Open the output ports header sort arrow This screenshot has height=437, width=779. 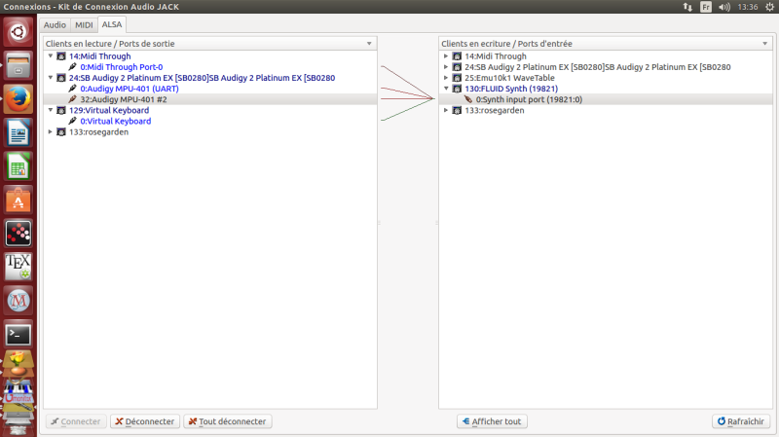tap(369, 44)
